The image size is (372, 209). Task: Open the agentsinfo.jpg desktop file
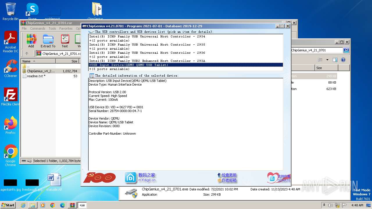tap(10, 185)
